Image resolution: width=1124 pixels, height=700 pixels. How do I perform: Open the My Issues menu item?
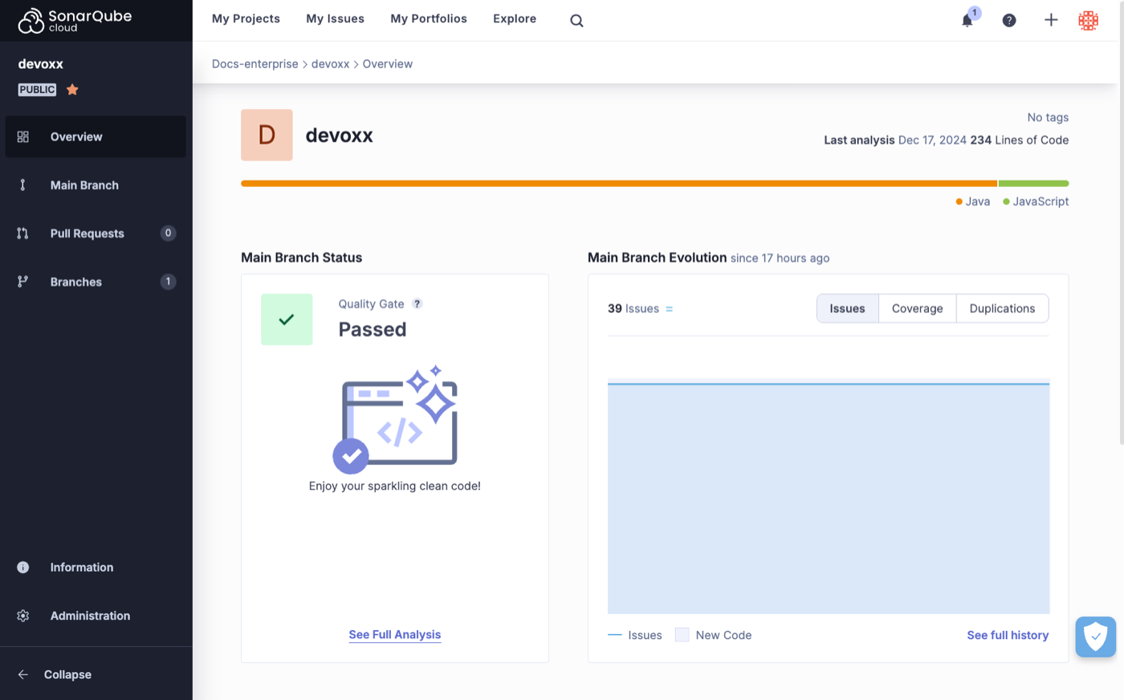pos(335,18)
